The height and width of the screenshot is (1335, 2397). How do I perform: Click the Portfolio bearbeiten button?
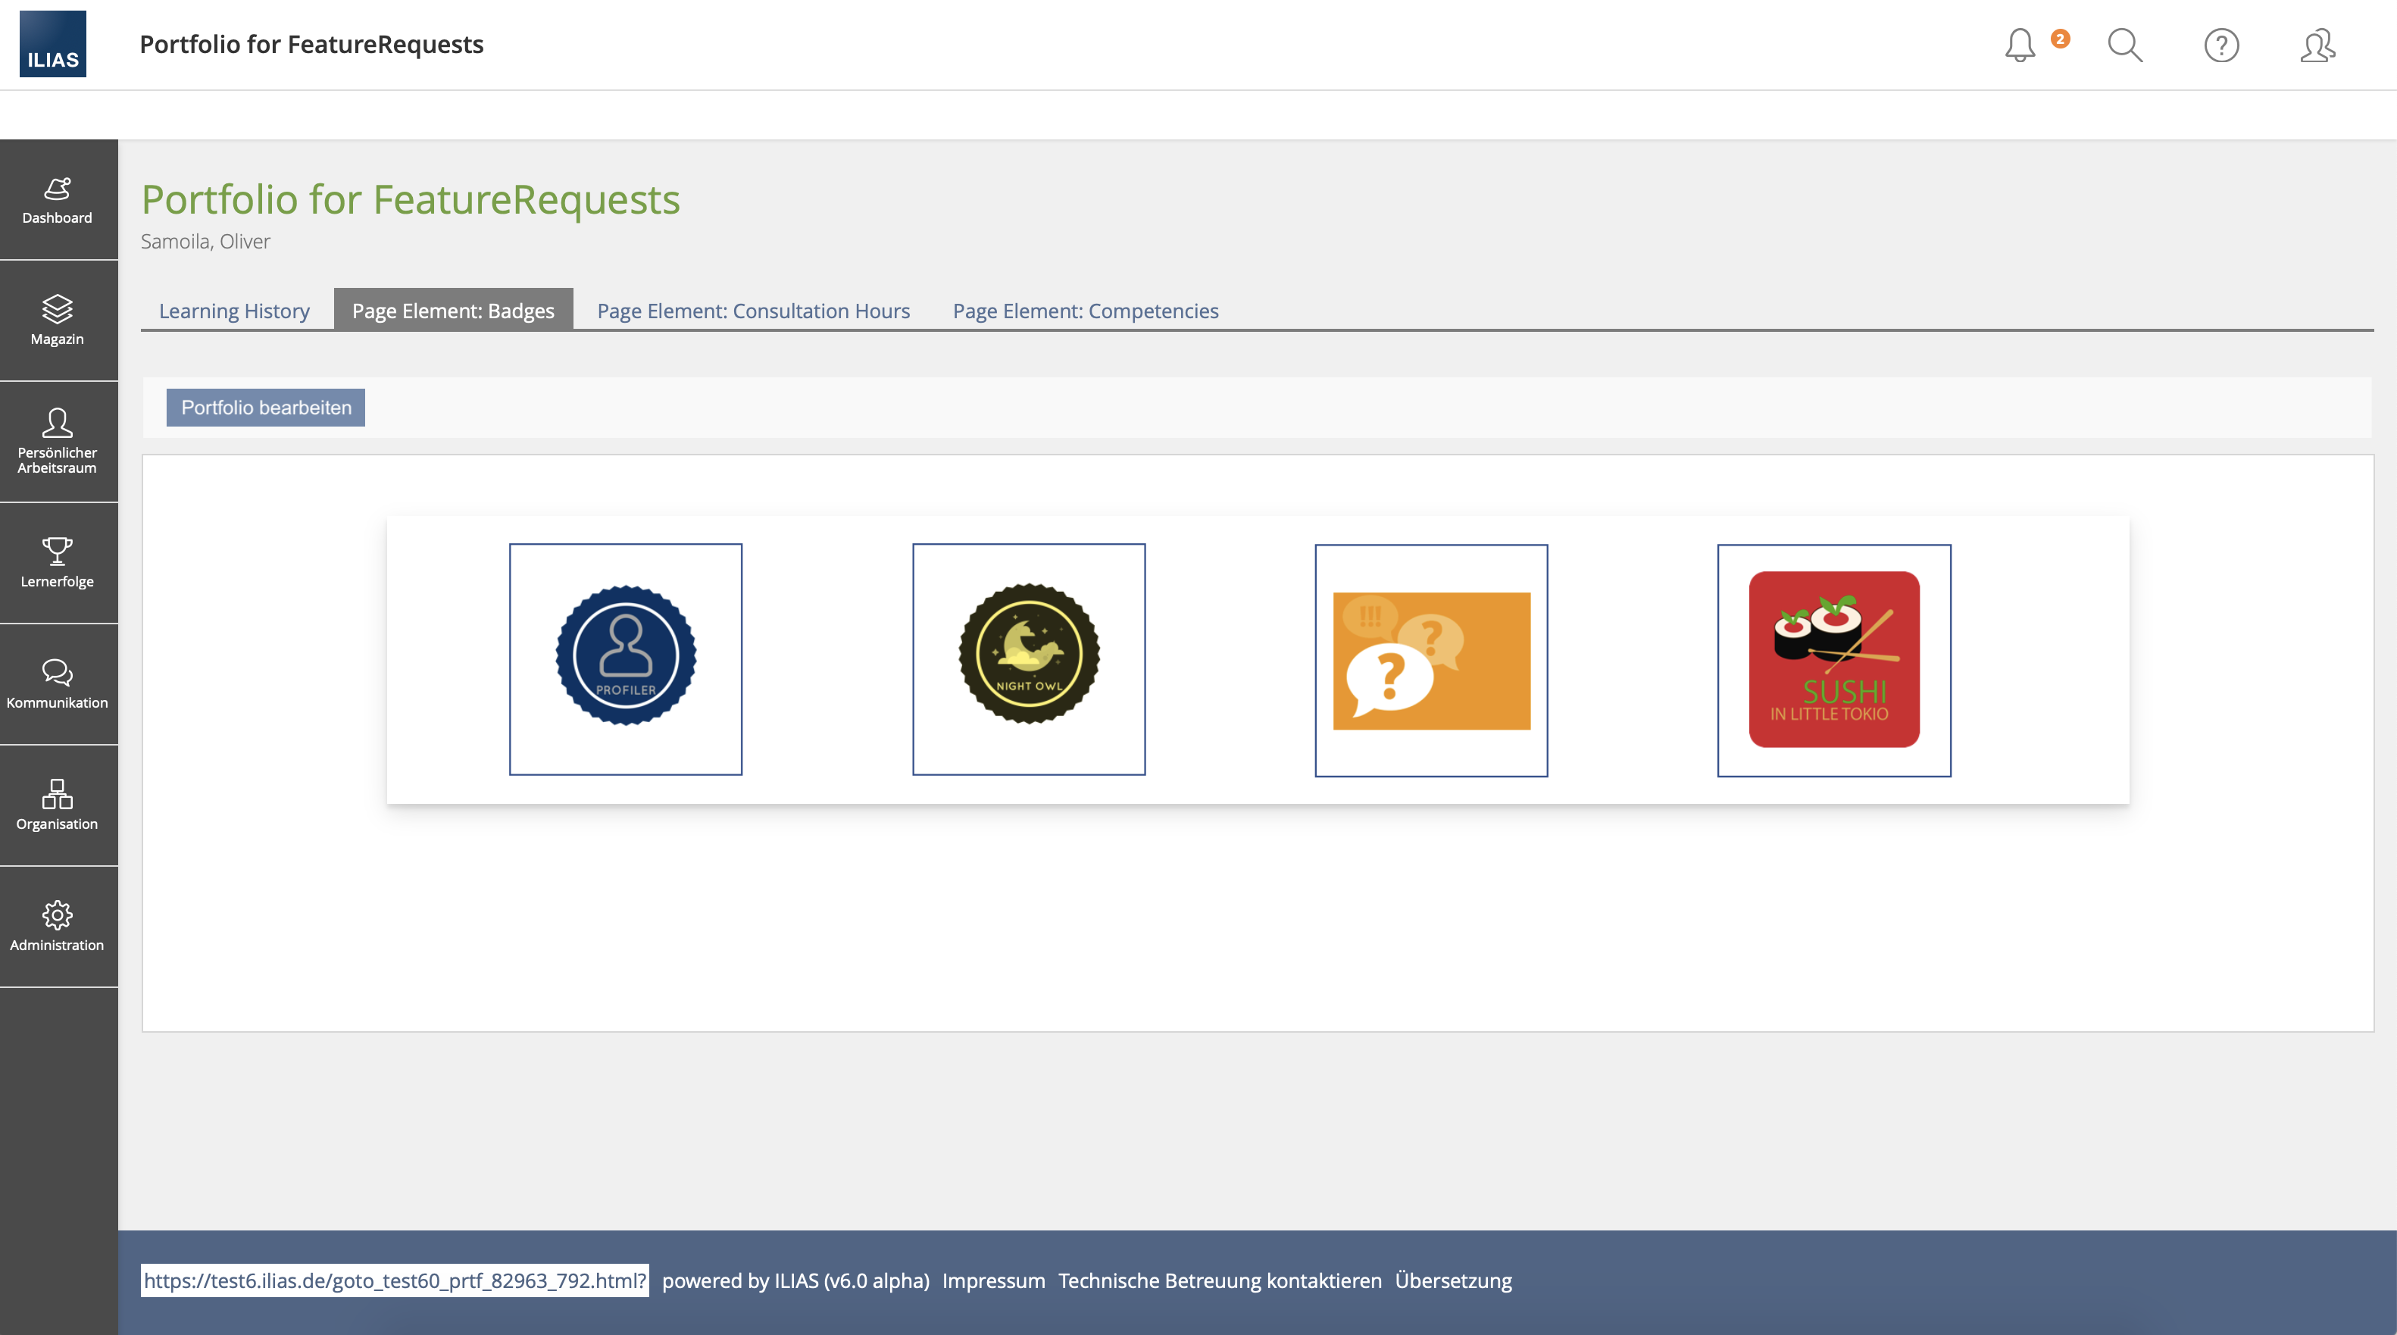(x=266, y=408)
